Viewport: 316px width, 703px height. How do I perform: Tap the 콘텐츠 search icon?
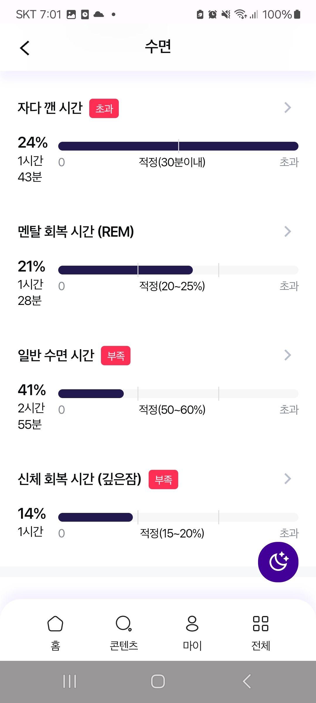pyautogui.click(x=123, y=624)
